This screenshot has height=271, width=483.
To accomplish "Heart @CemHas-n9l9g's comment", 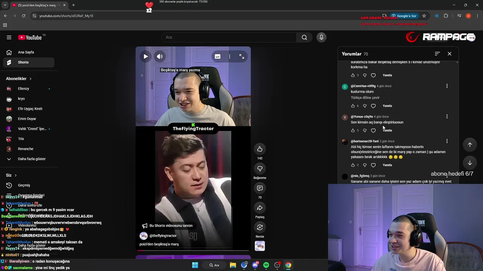I will coord(373,106).
